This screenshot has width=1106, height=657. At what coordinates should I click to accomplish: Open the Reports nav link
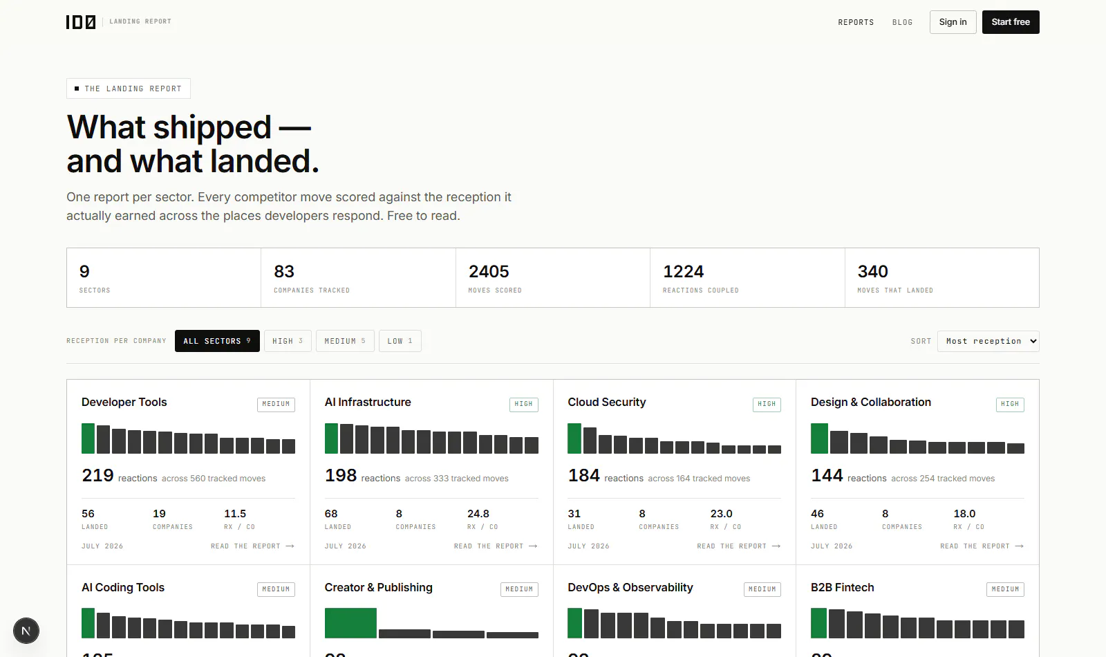coord(856,22)
